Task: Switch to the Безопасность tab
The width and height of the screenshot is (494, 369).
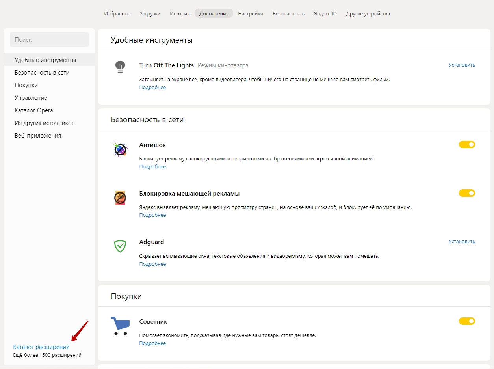Action: click(288, 13)
